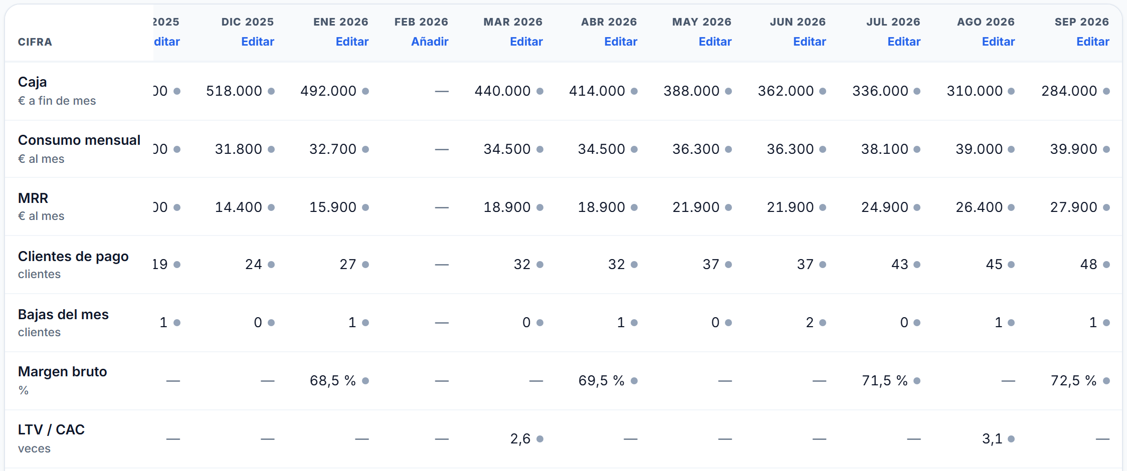This screenshot has height=471, width=1127.
Task: Click the dot next to 48 clientes de pago
Action: (x=1106, y=265)
